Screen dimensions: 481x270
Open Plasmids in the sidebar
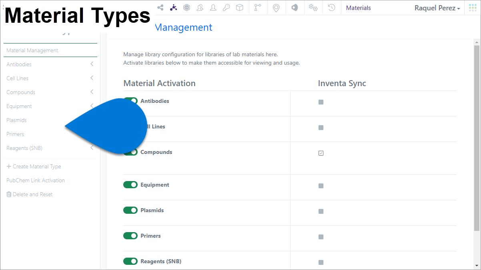(x=16, y=120)
